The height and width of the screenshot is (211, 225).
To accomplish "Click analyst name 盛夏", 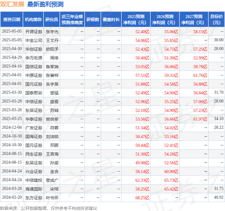I will pos(54,102).
